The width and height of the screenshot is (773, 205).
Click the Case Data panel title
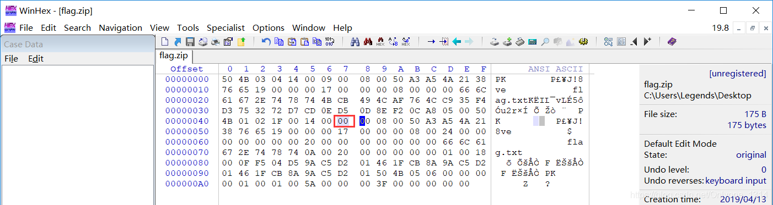tap(23, 45)
